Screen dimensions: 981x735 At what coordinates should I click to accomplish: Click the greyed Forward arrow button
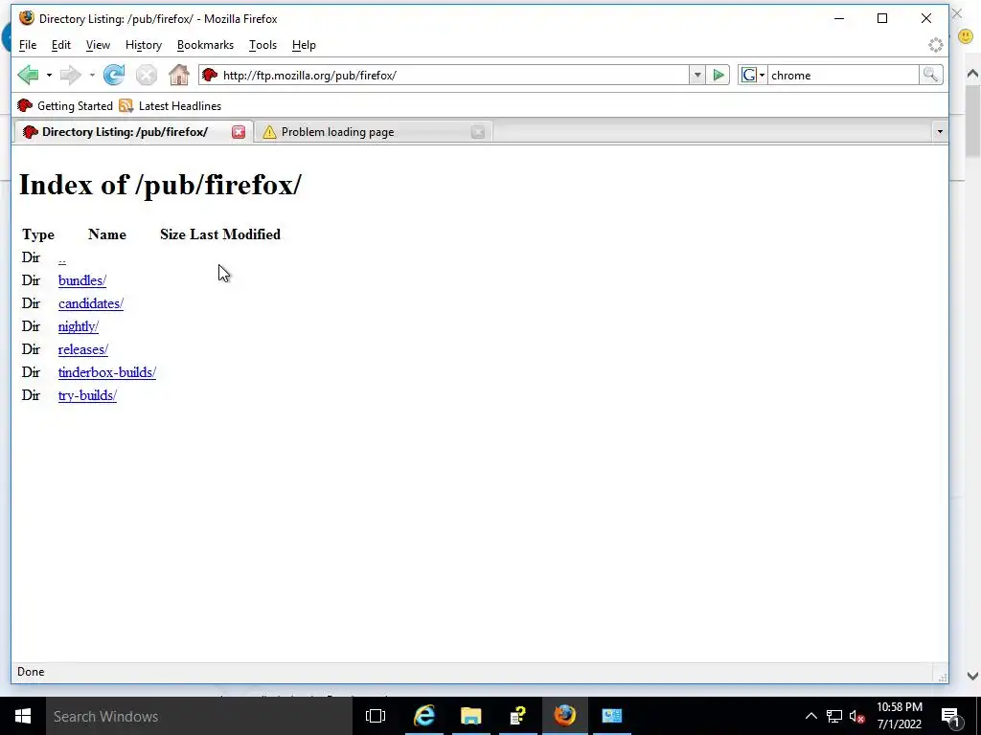tap(71, 75)
